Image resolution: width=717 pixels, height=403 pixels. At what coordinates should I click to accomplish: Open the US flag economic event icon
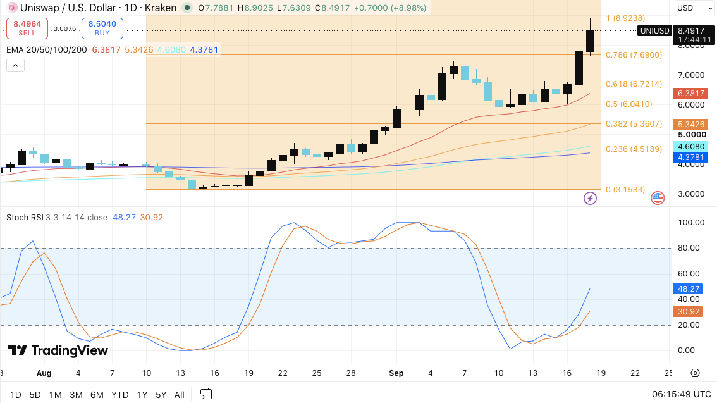coord(658,198)
